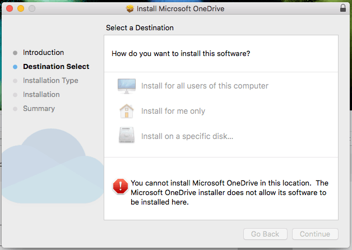Select the computer icon for all users
Image resolution: width=352 pixels, height=250 pixels.
tap(127, 86)
